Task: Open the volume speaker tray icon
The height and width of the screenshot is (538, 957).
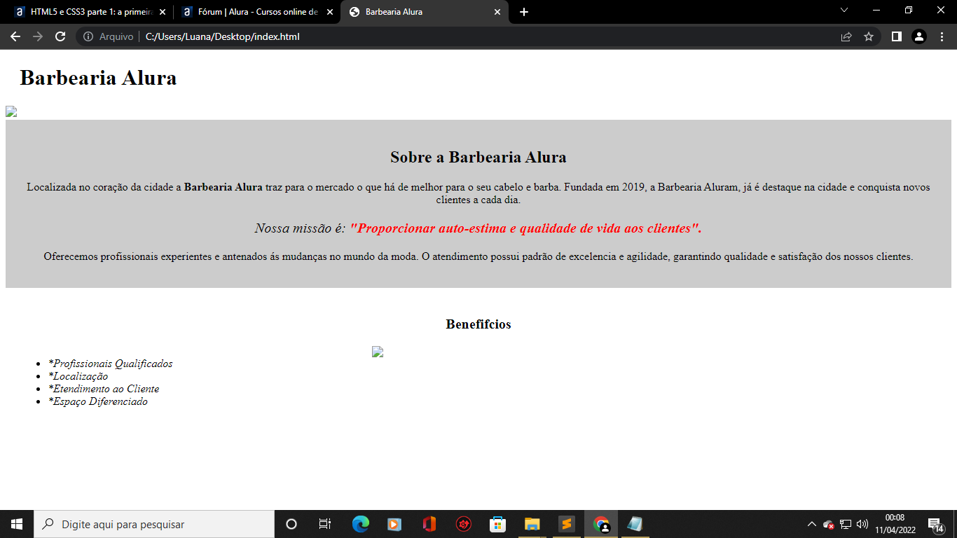Action: (x=862, y=524)
